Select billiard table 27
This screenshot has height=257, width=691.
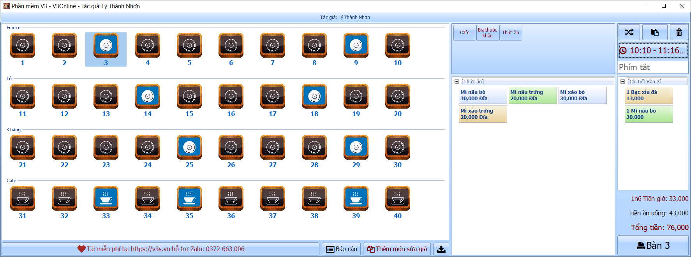[273, 151]
